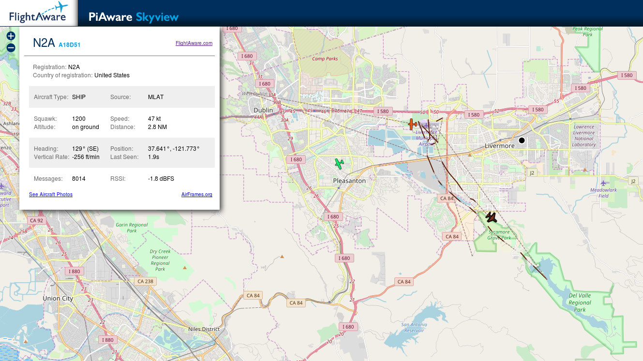
Task: Click the Last Seen value 1.9s
Action: [x=153, y=157]
